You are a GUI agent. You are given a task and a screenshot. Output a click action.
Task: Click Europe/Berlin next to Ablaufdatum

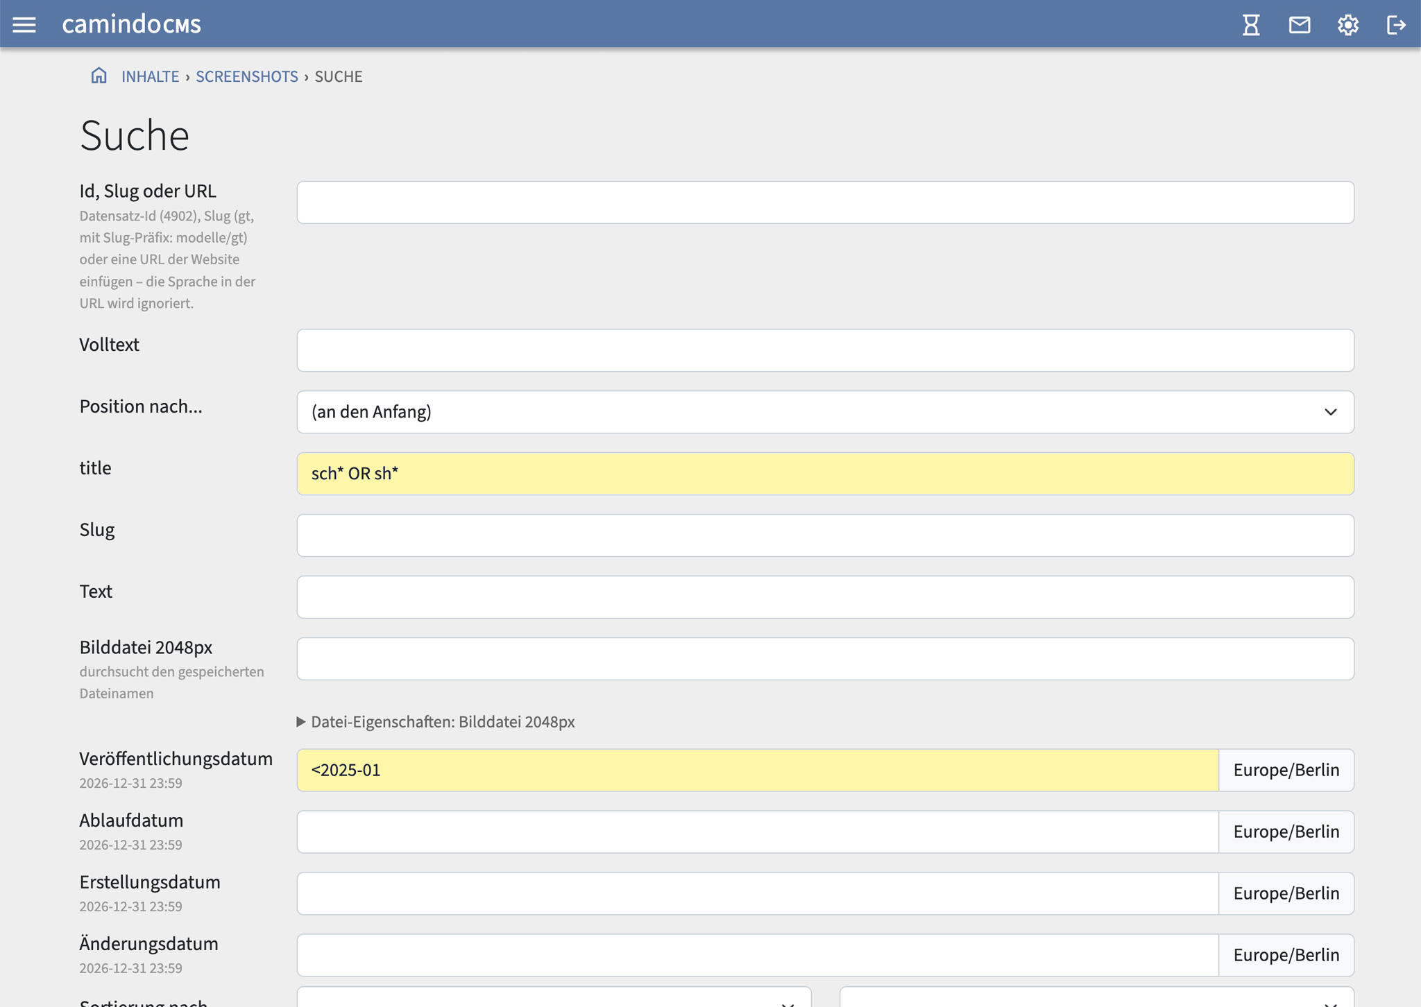point(1286,832)
